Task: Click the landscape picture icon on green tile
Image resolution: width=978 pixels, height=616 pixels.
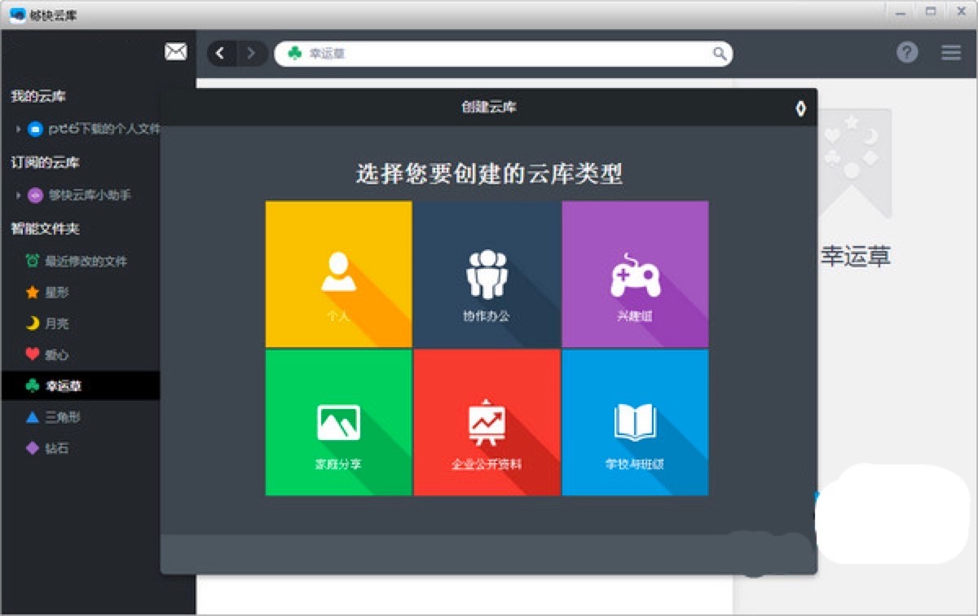Action: (x=338, y=423)
